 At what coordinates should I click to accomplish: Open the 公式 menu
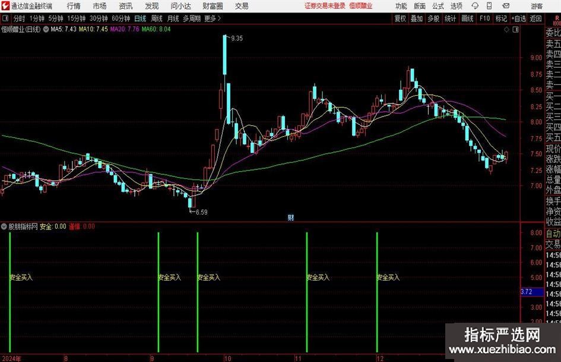click(x=438, y=6)
